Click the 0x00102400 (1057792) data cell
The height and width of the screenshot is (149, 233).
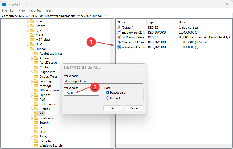click(x=193, y=42)
